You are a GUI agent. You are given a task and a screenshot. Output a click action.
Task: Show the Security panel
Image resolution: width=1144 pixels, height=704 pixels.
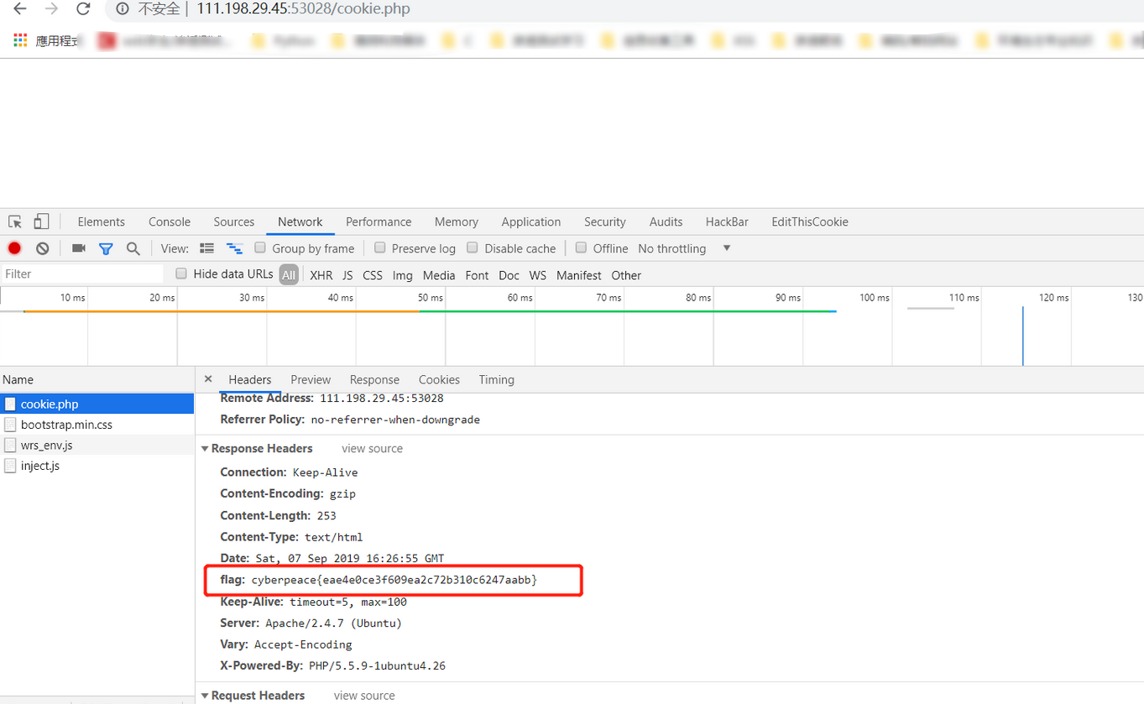click(x=605, y=222)
